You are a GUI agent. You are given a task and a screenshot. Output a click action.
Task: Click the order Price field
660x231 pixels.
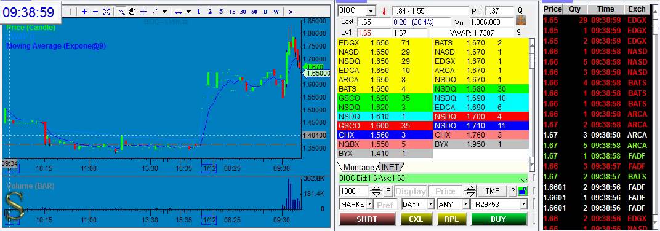pos(446,191)
